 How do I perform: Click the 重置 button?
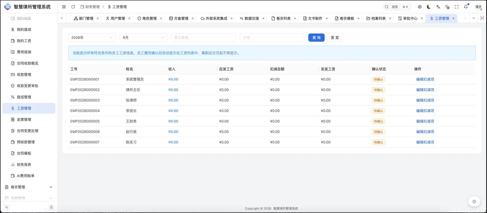click(x=335, y=37)
